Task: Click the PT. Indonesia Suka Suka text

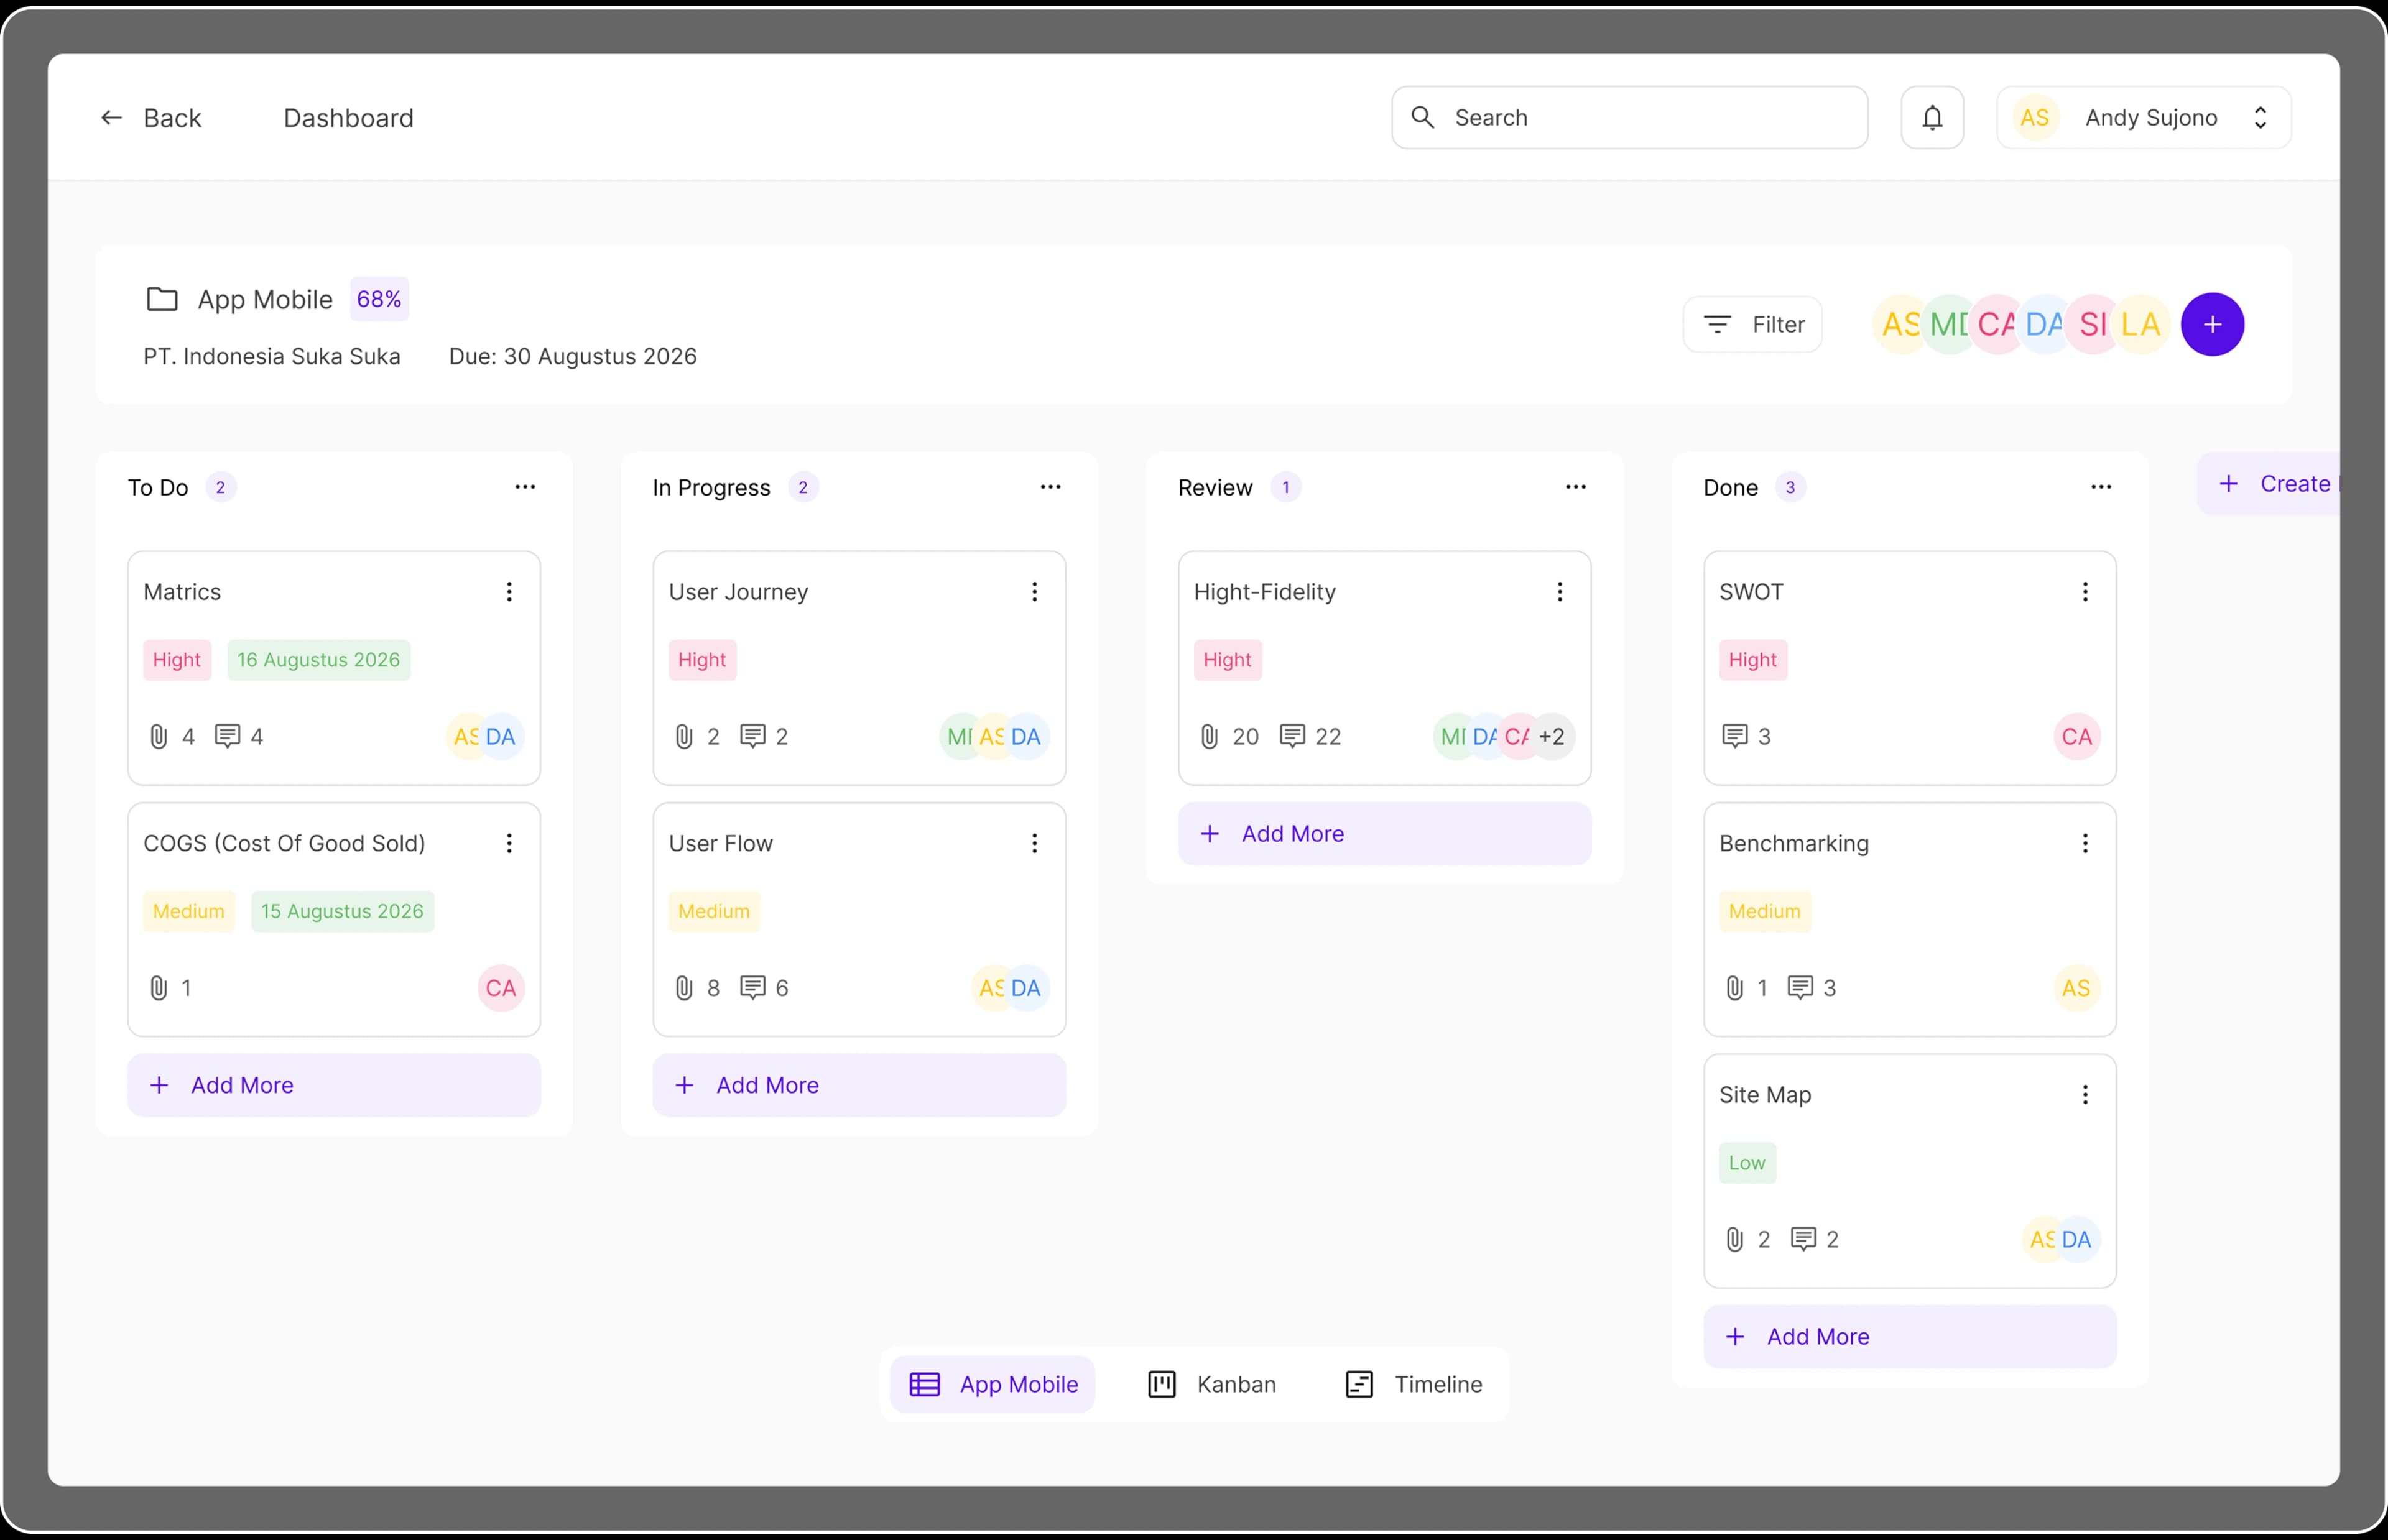Action: (271, 356)
